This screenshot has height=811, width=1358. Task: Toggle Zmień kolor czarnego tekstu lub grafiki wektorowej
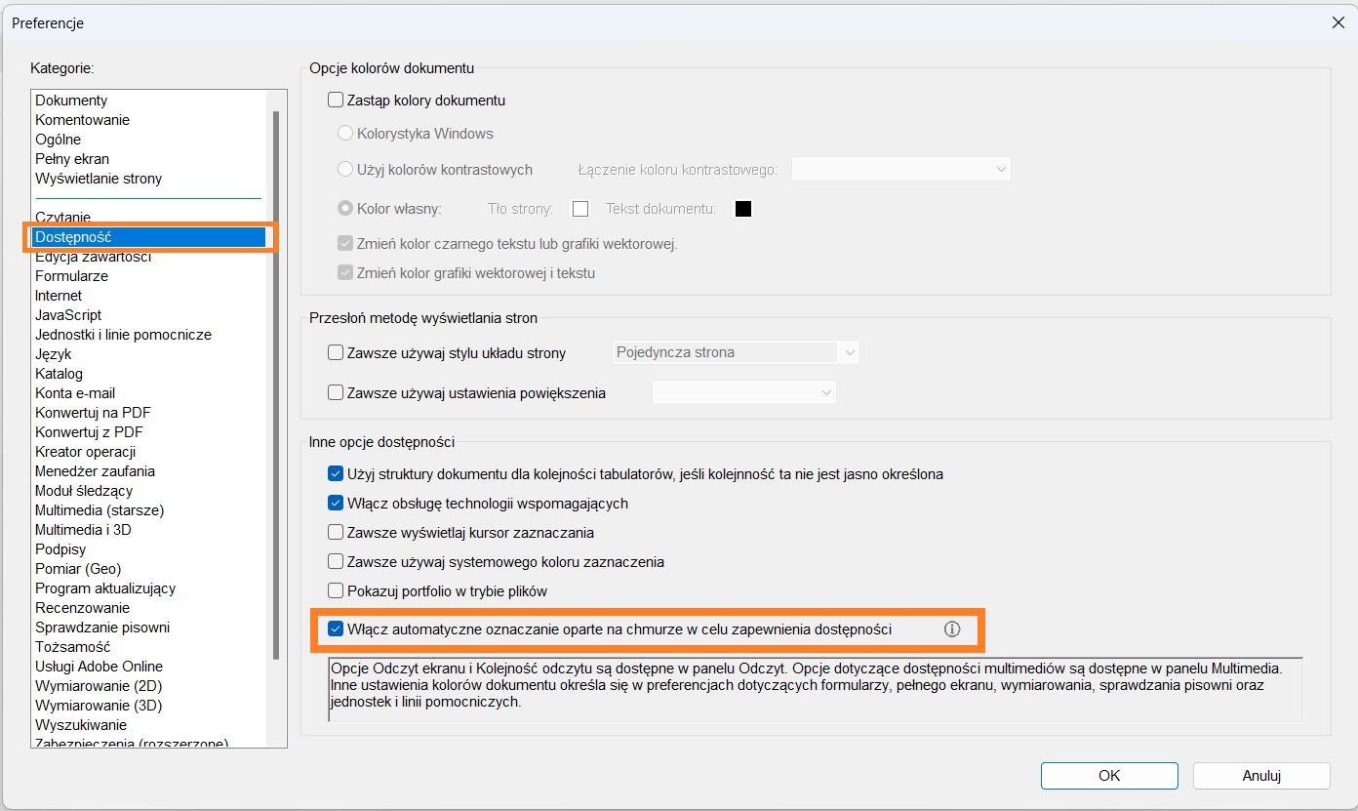pos(344,244)
